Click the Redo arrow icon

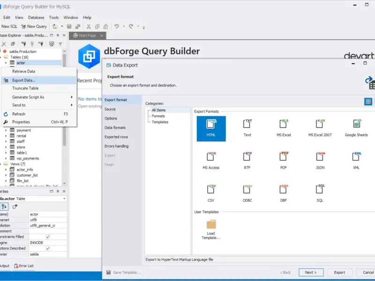[131, 26]
